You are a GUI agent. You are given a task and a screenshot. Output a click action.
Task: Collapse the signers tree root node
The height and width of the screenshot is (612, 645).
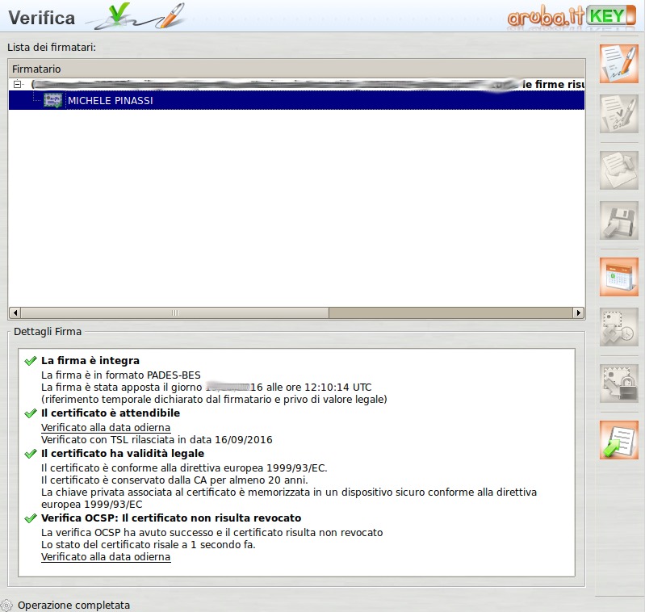click(x=18, y=85)
